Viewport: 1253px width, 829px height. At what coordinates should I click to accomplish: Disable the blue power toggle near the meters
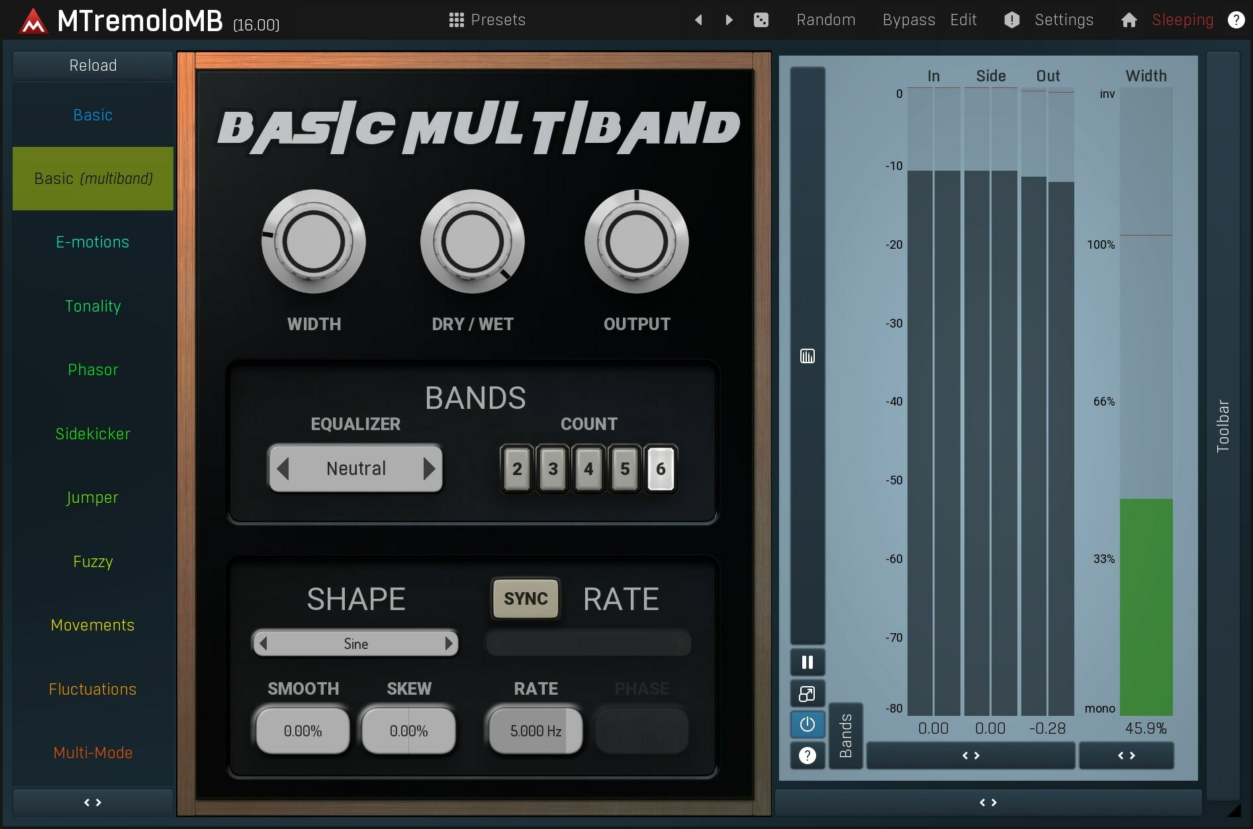click(x=807, y=724)
